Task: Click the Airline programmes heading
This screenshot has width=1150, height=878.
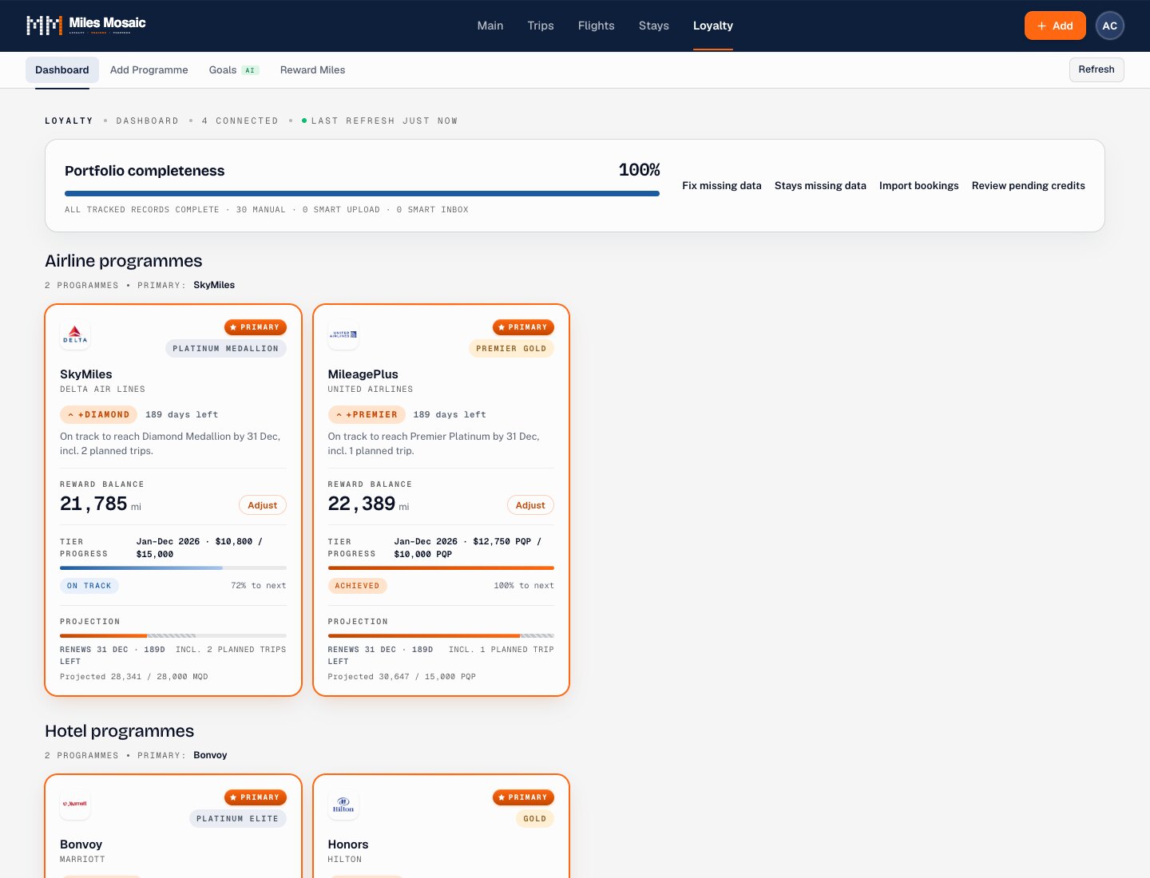Action: [x=124, y=261]
